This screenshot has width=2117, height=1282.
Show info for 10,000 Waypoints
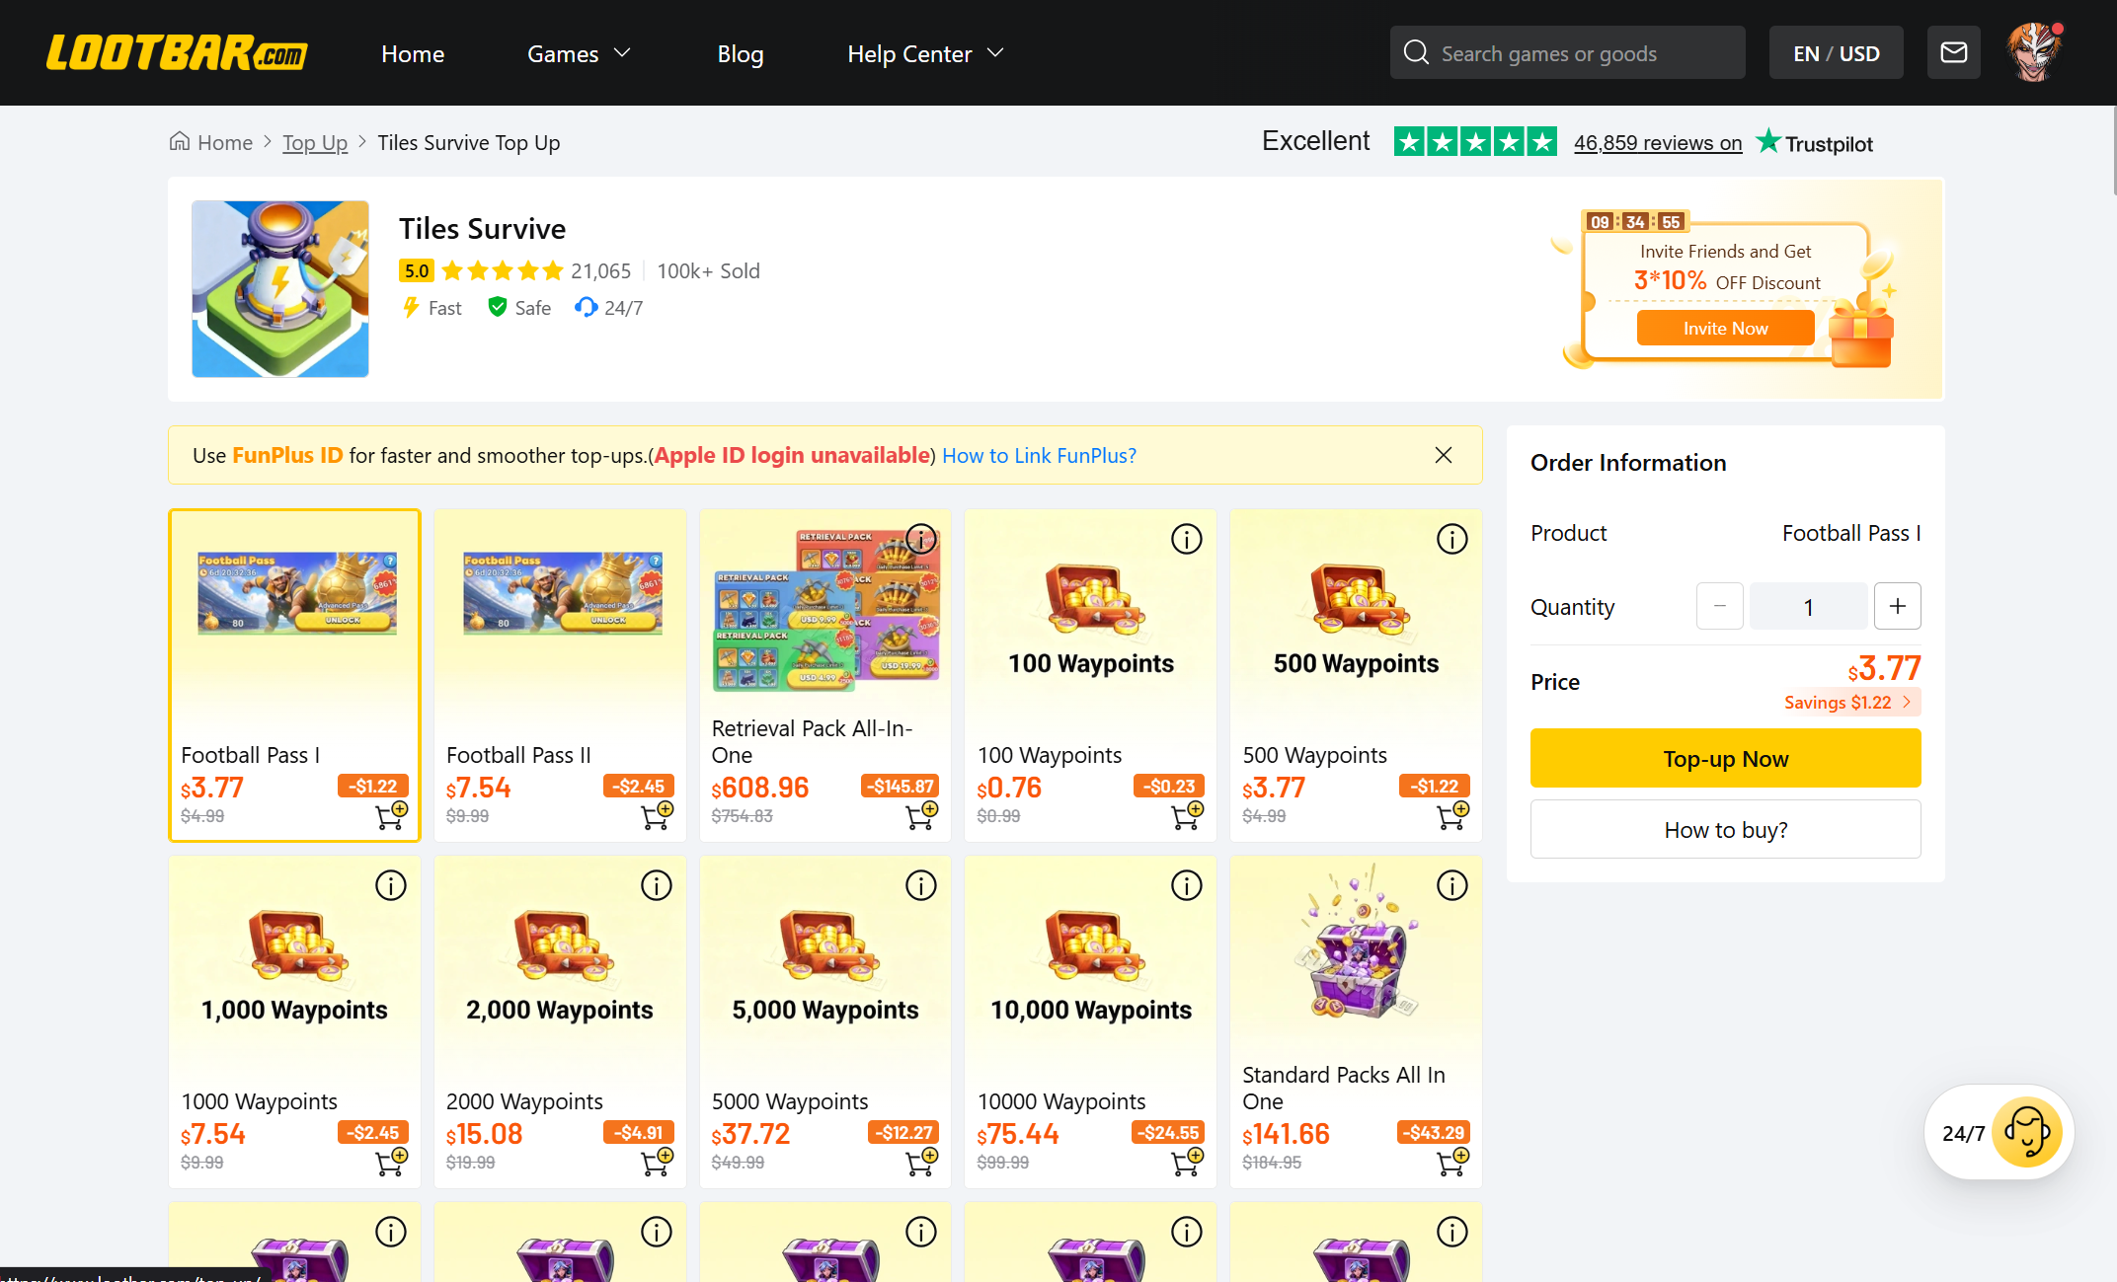pyautogui.click(x=1187, y=885)
